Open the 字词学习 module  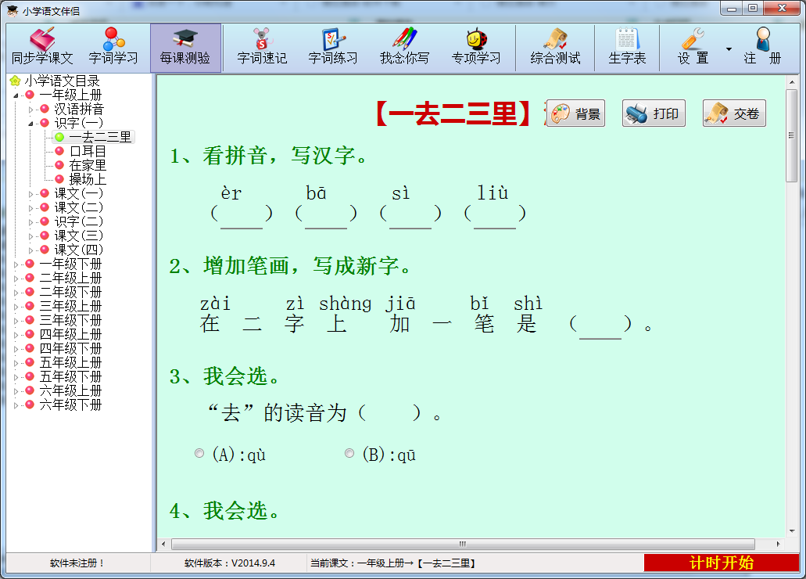(x=113, y=47)
